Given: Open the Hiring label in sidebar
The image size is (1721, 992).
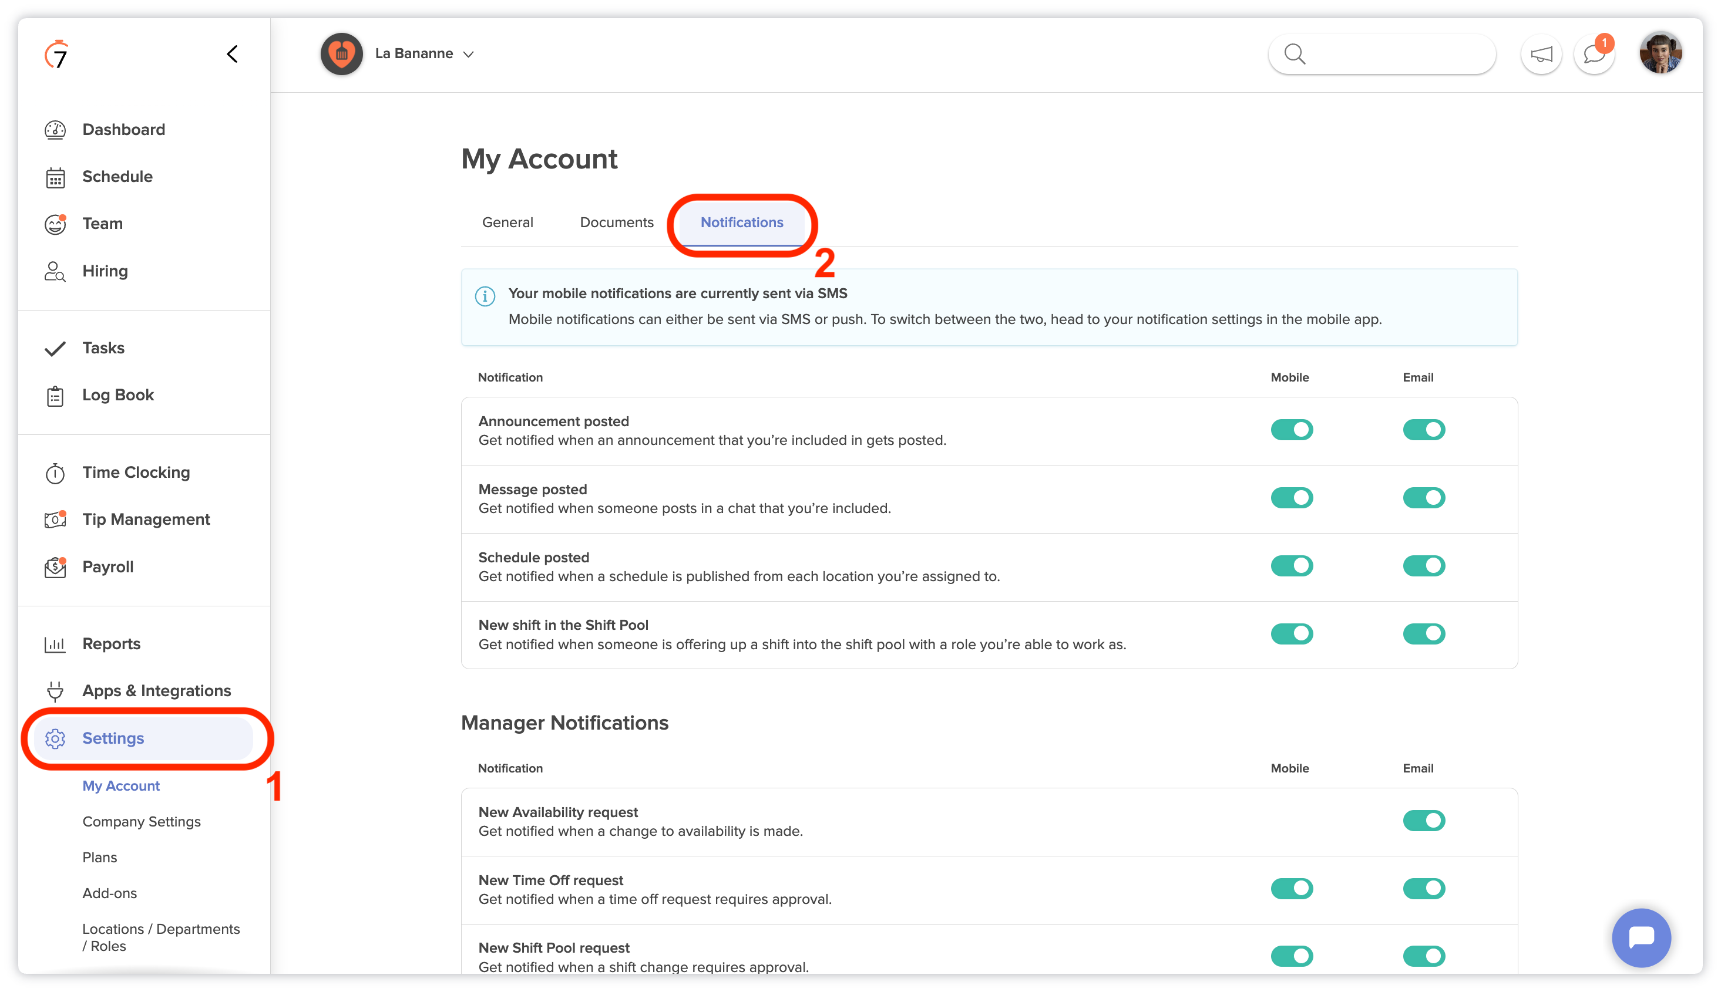Looking at the screenshot, I should [x=105, y=271].
